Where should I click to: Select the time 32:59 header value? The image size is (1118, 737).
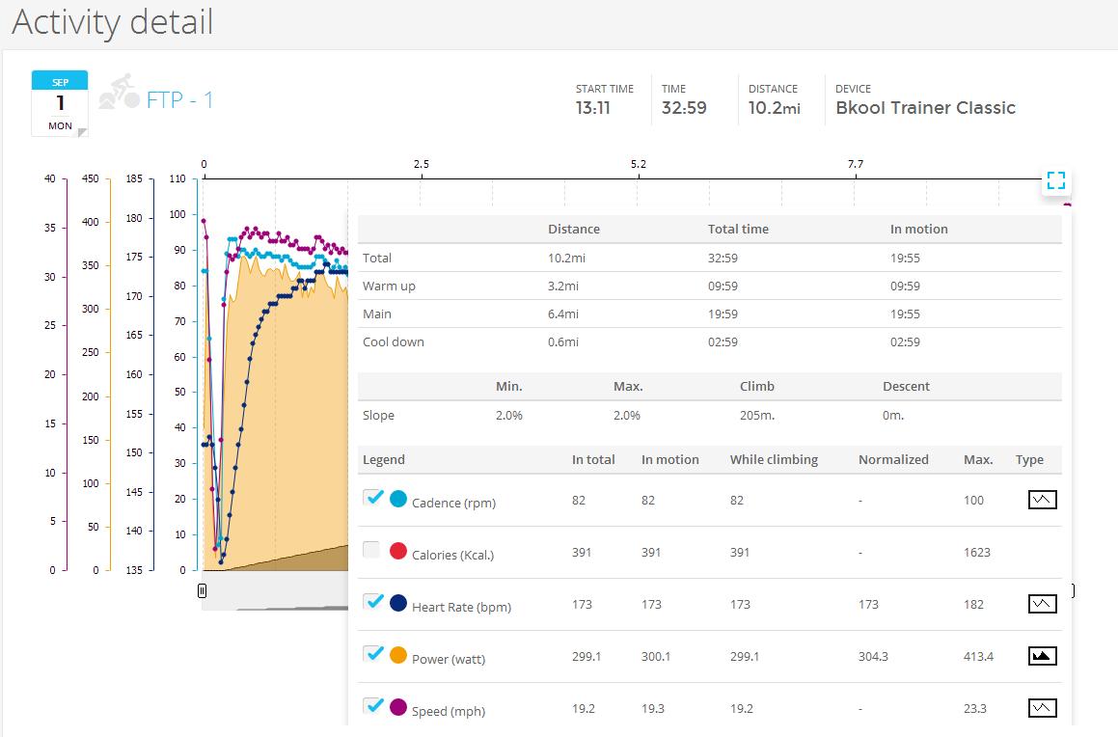[684, 108]
